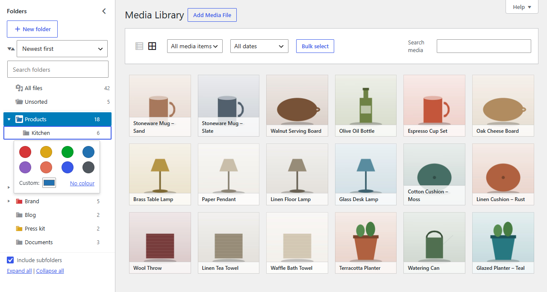Collapse the Products folder tree

point(9,120)
